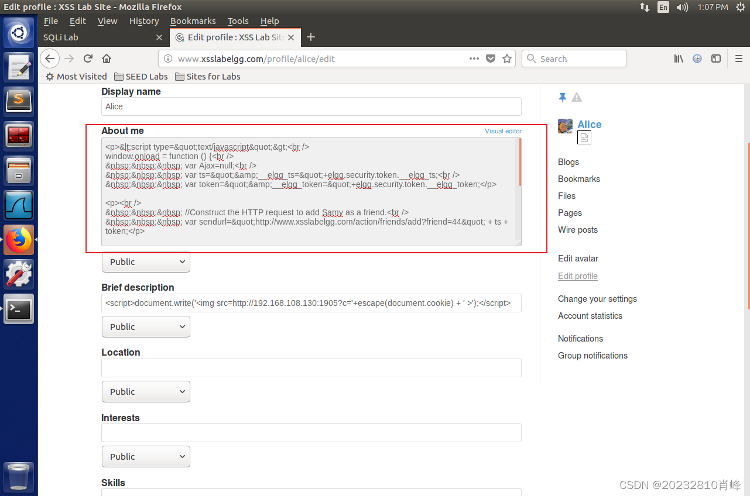Image resolution: width=750 pixels, height=496 pixels.
Task: Open the View menu
Action: click(x=107, y=21)
